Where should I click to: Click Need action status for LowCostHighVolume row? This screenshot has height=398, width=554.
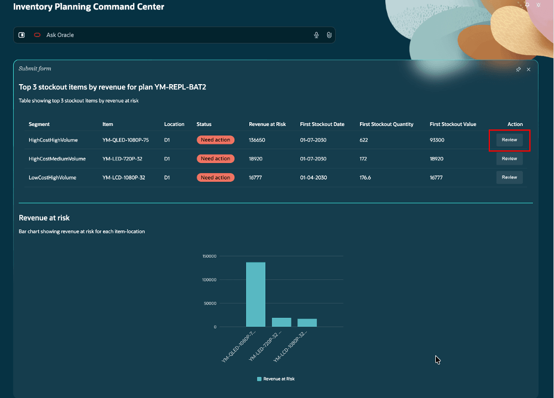tap(216, 177)
